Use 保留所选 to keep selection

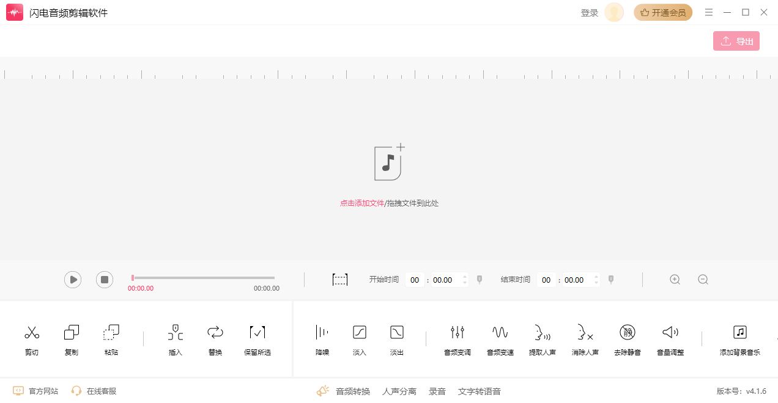tap(257, 338)
